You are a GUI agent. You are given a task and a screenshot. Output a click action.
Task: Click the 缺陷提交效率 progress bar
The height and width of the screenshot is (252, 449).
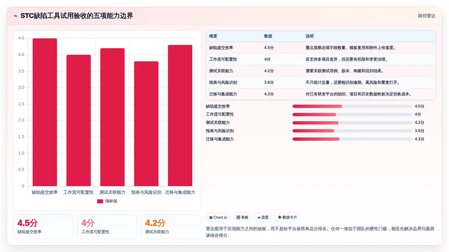[352, 106]
